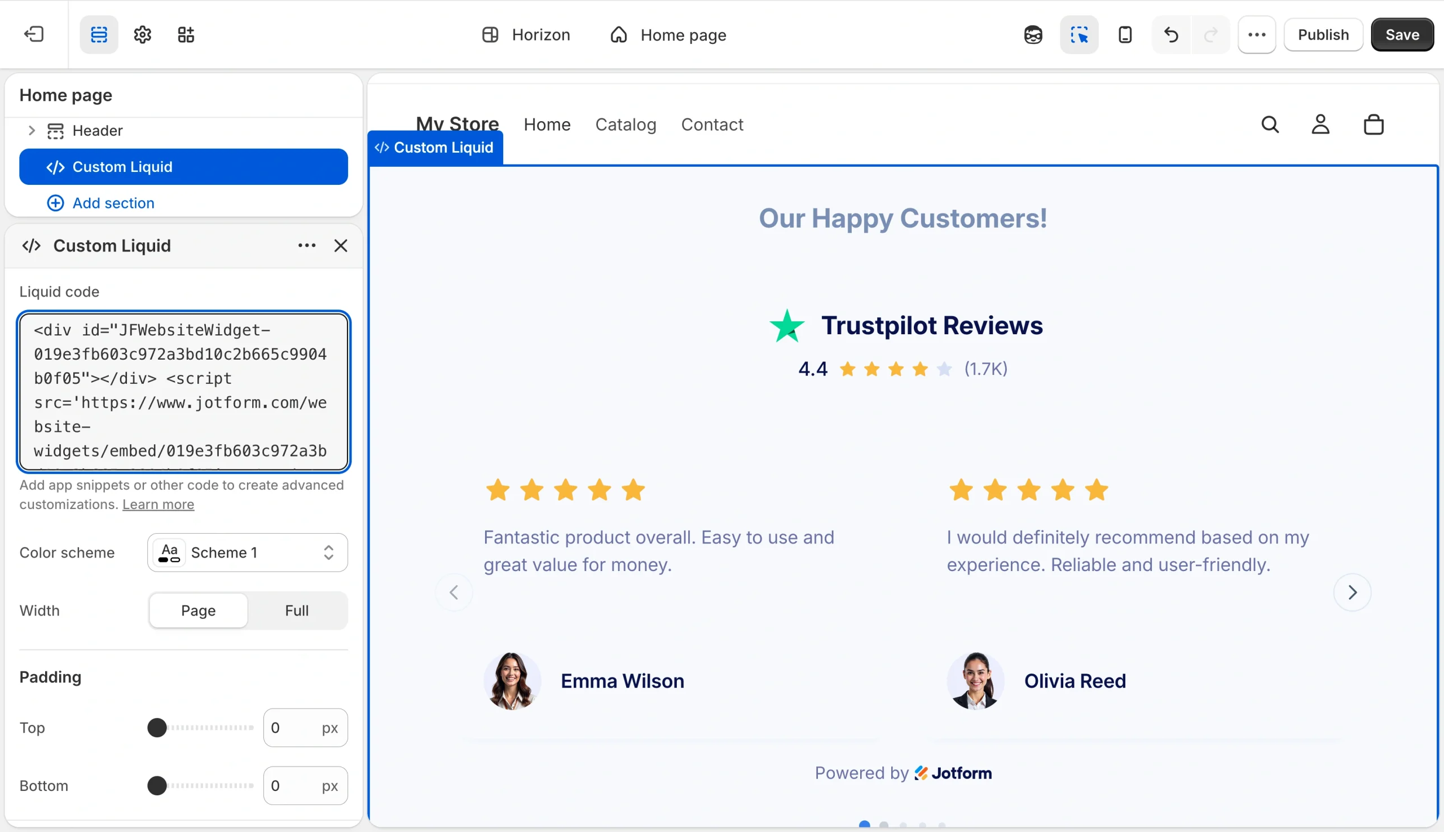Expand the Header section chevron
Viewport: 1444px width, 832px height.
pyautogui.click(x=32, y=130)
